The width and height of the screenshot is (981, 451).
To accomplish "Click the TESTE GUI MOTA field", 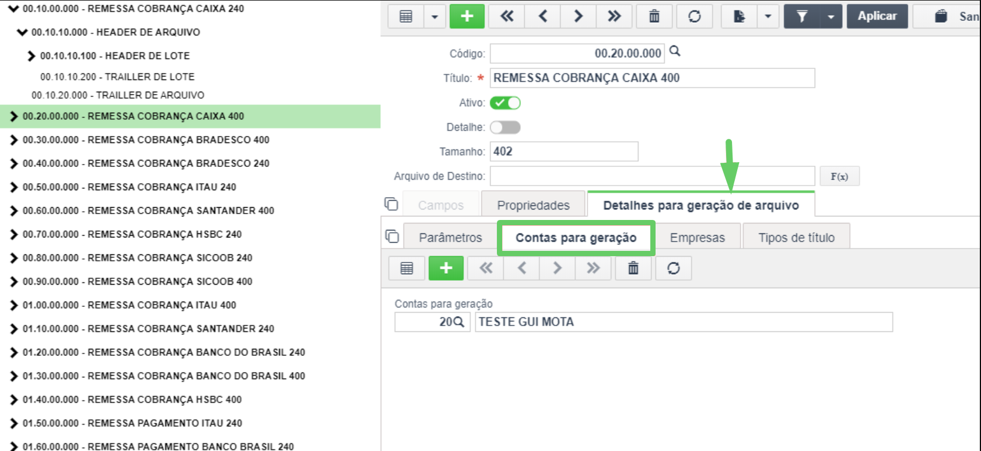I will coord(684,322).
